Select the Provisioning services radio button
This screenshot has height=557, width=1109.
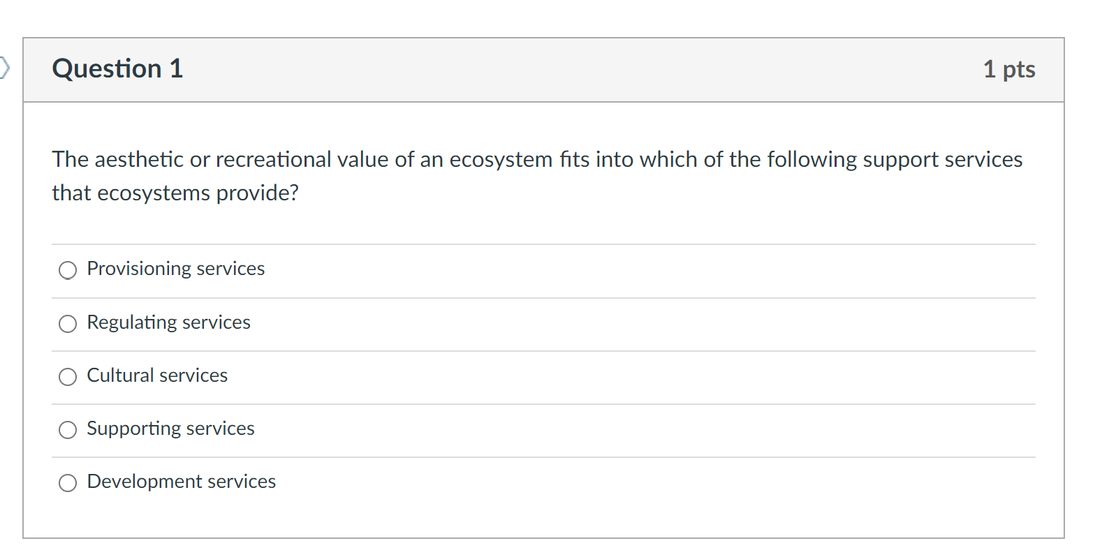point(68,270)
